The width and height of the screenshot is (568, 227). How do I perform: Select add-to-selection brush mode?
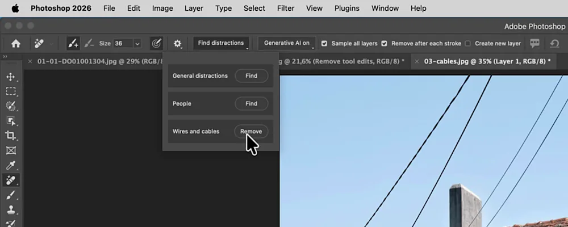pos(73,44)
